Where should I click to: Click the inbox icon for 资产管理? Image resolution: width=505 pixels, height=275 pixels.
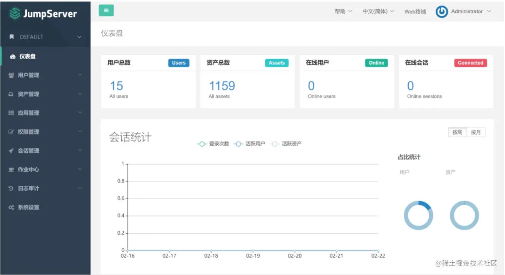(11, 94)
